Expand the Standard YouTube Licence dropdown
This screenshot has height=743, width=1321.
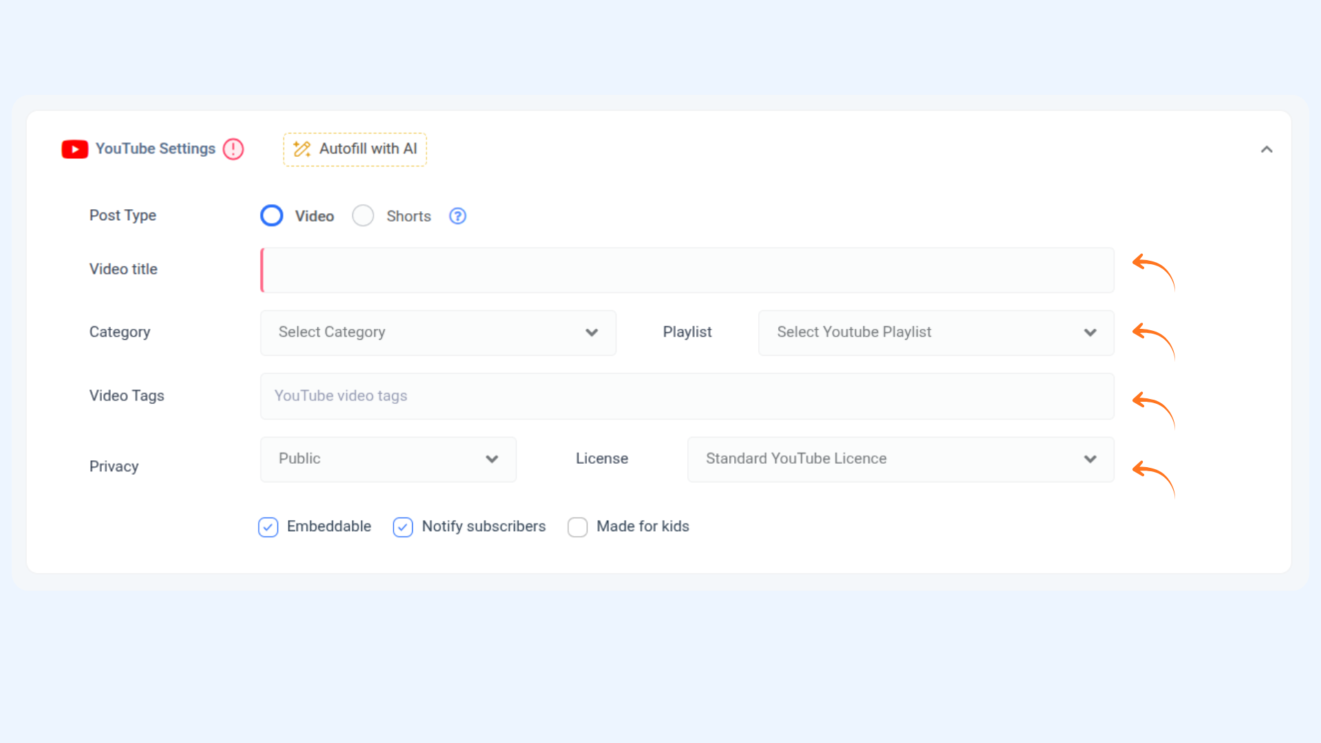pos(900,460)
